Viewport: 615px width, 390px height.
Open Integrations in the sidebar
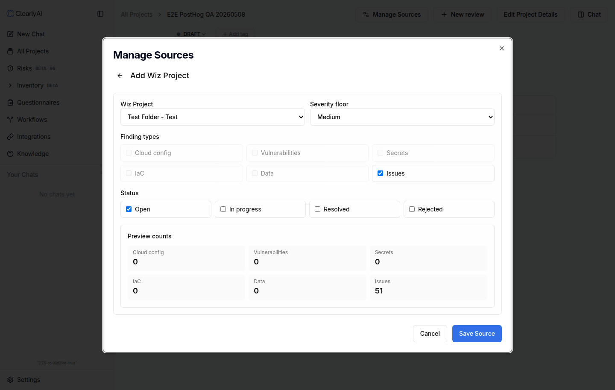tap(34, 137)
